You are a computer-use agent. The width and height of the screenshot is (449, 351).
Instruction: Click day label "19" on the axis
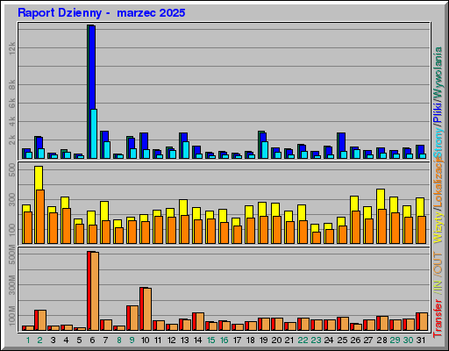click(263, 340)
